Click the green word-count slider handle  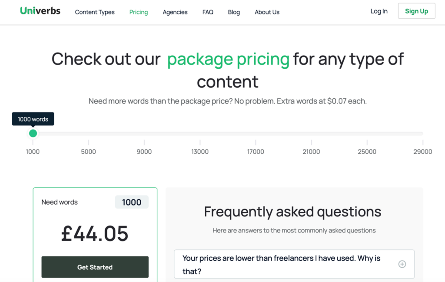click(33, 133)
